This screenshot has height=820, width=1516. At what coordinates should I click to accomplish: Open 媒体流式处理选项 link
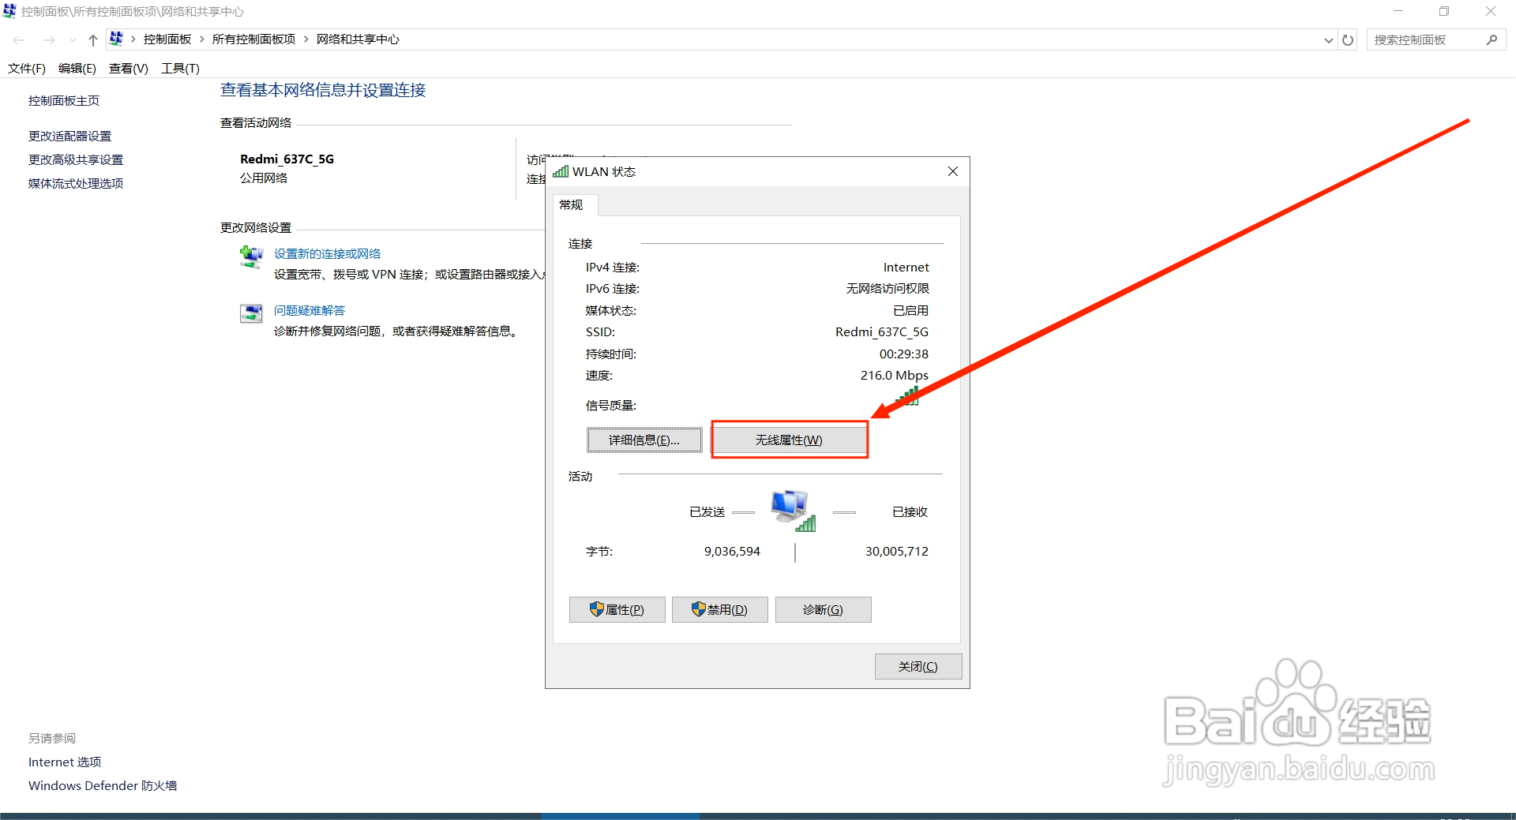click(76, 184)
